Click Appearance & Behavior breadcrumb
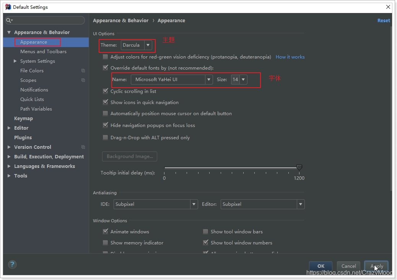This screenshot has width=397, height=280. click(x=120, y=21)
